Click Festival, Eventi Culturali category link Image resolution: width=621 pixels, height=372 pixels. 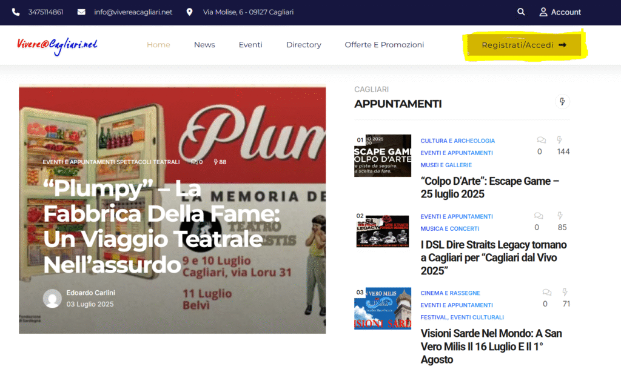462,317
